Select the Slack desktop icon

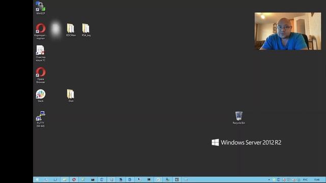coord(41,96)
